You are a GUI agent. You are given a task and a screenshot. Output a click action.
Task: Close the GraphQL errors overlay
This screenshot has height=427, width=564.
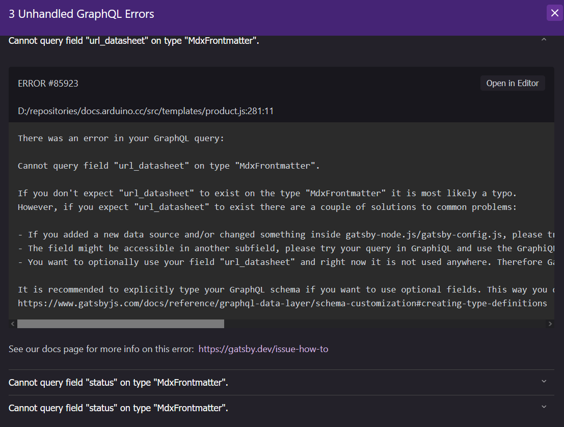555,13
